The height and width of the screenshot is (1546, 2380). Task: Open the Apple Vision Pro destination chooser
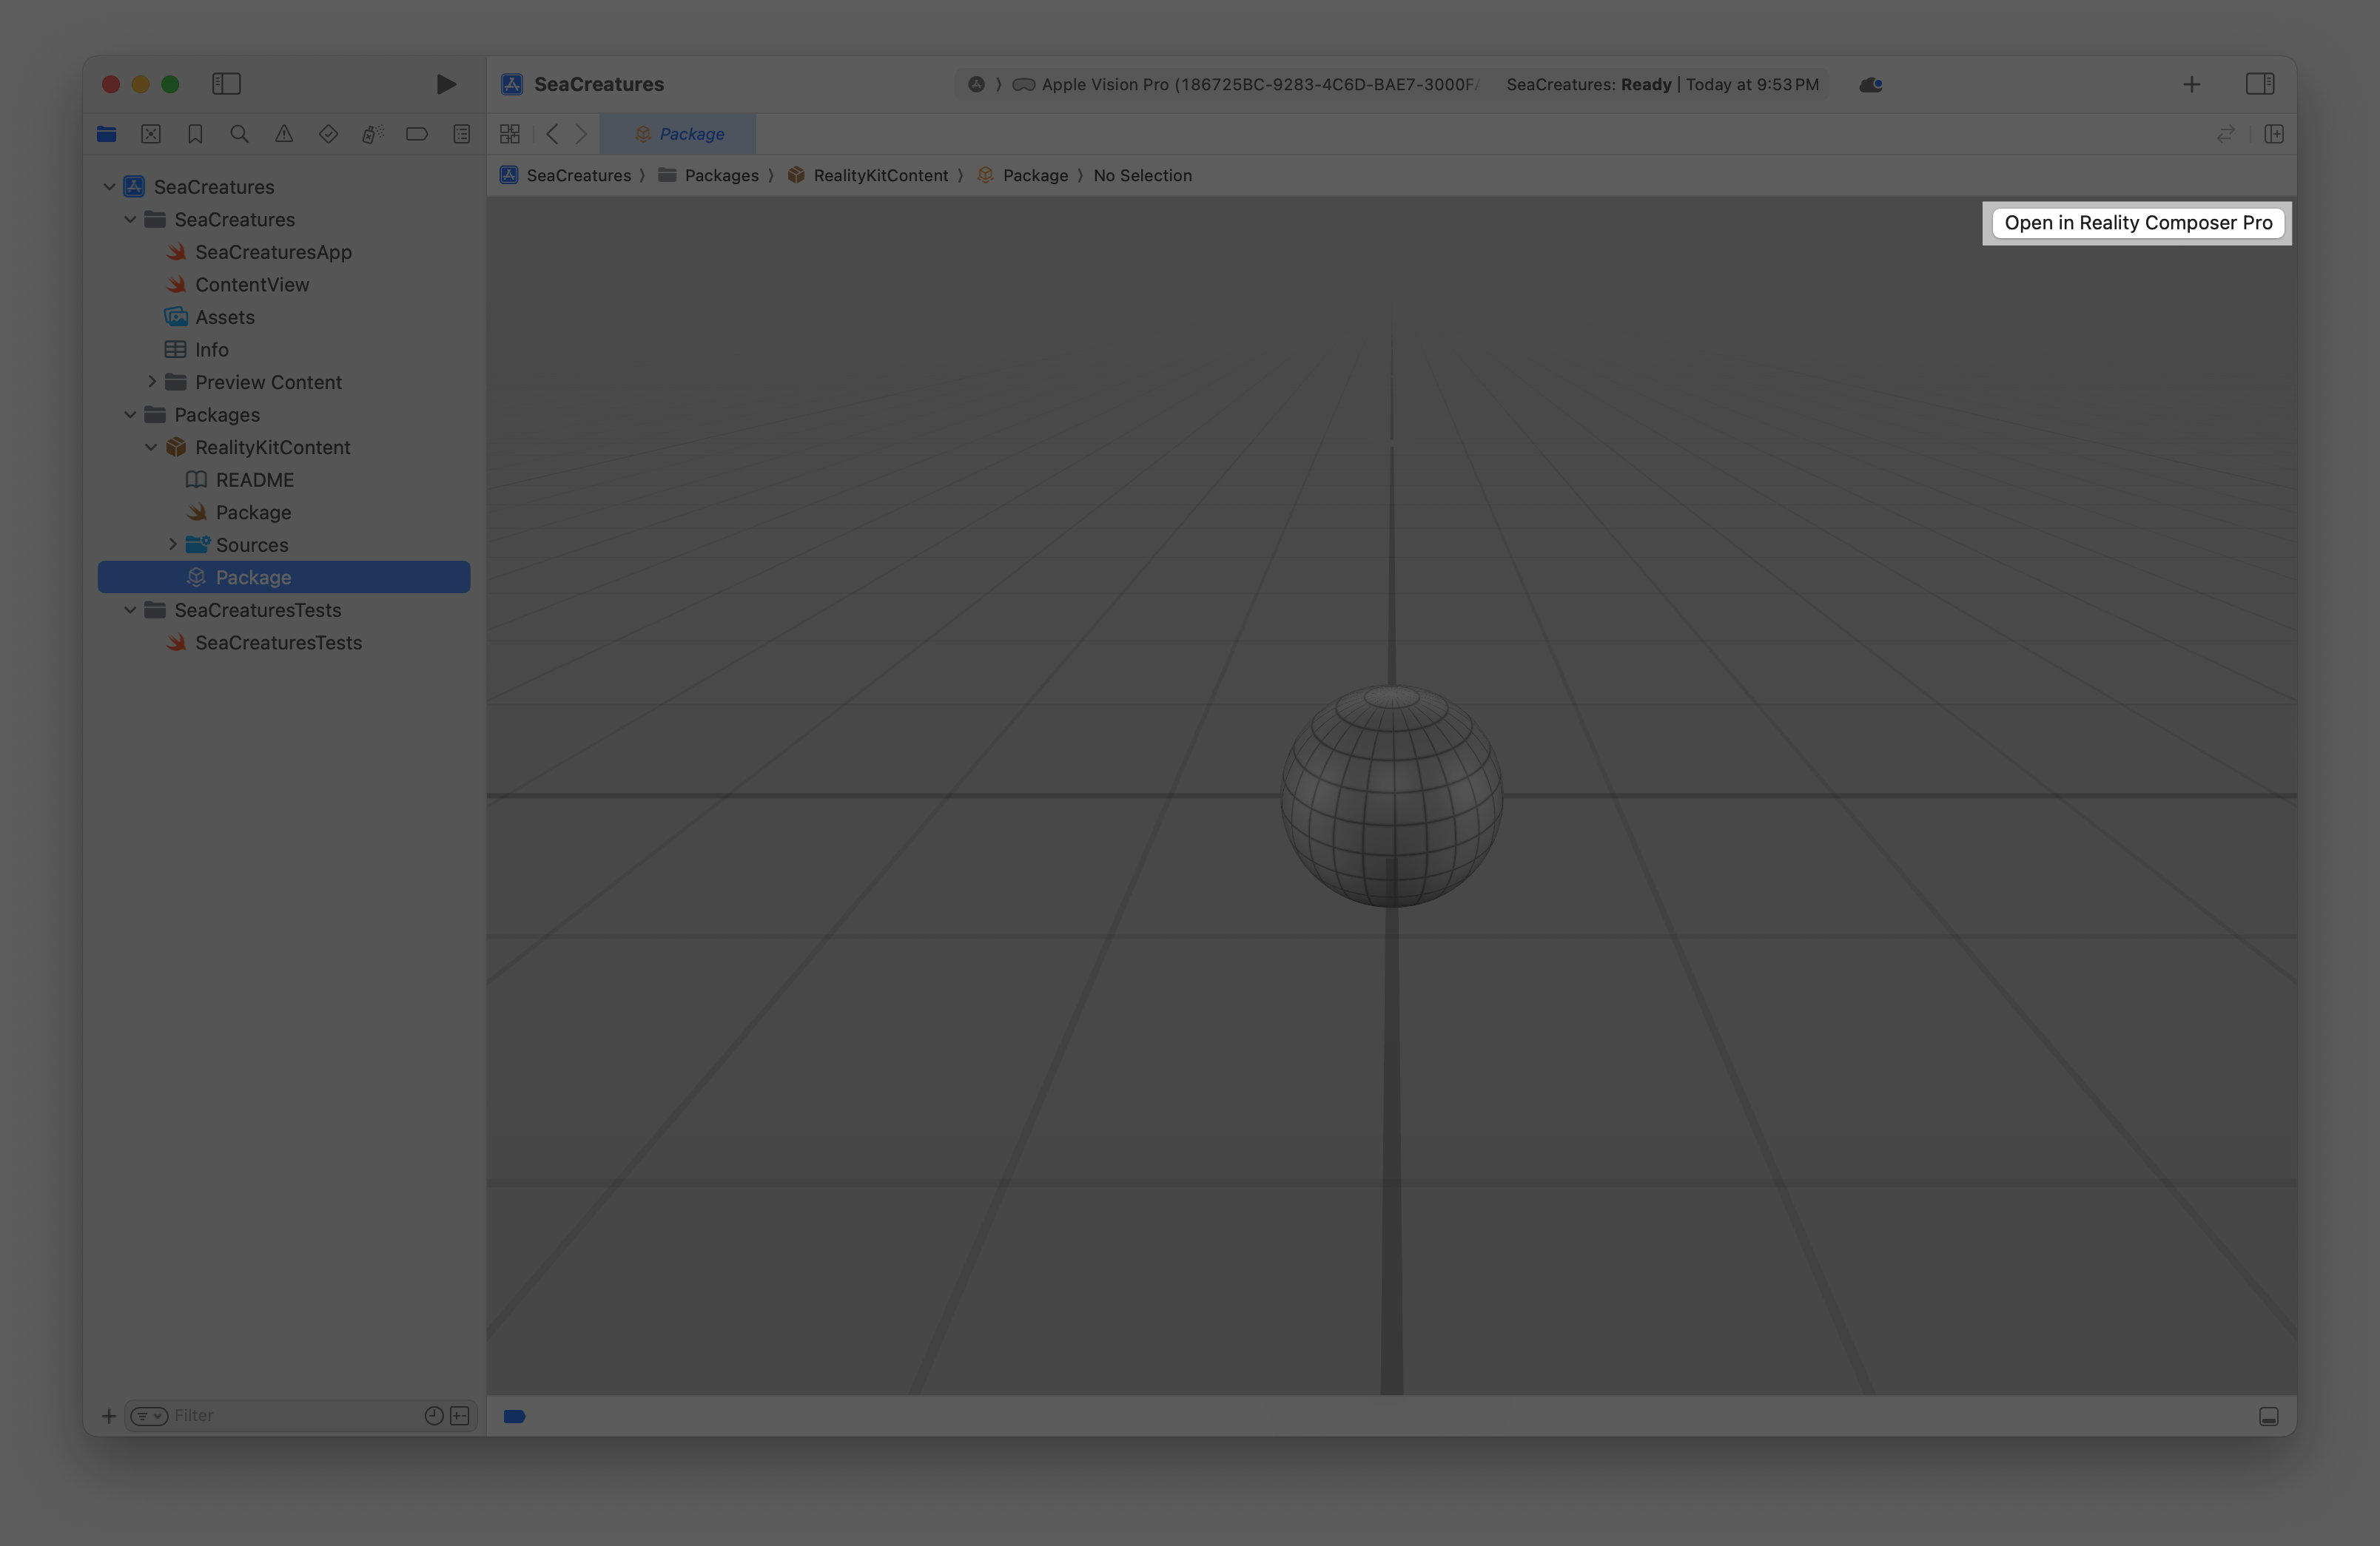1240,84
